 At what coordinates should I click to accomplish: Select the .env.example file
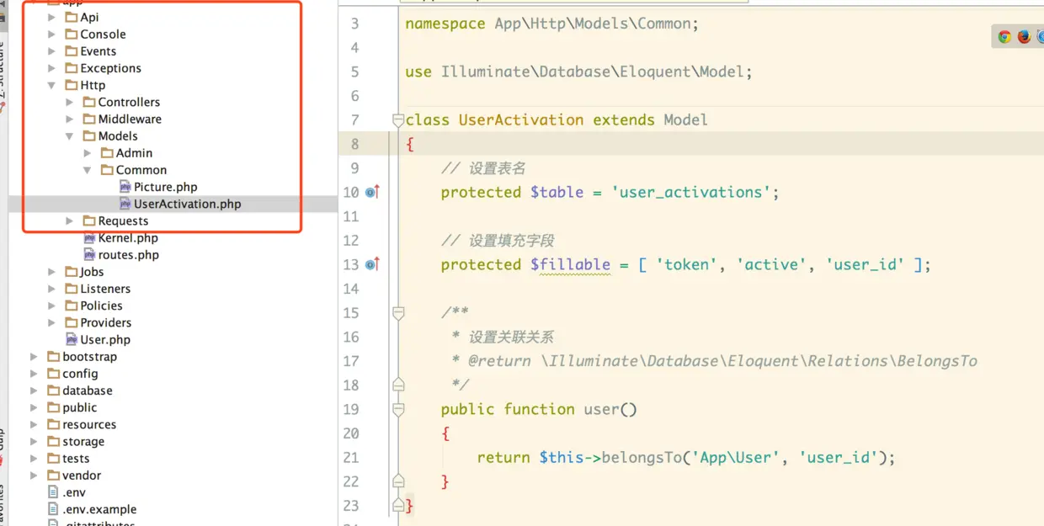[x=99, y=509]
